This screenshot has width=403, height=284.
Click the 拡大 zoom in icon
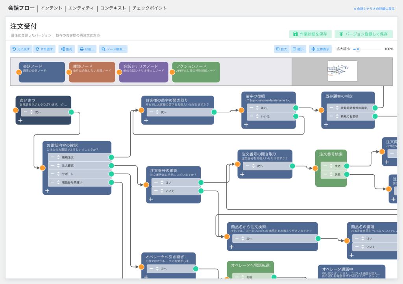279,49
